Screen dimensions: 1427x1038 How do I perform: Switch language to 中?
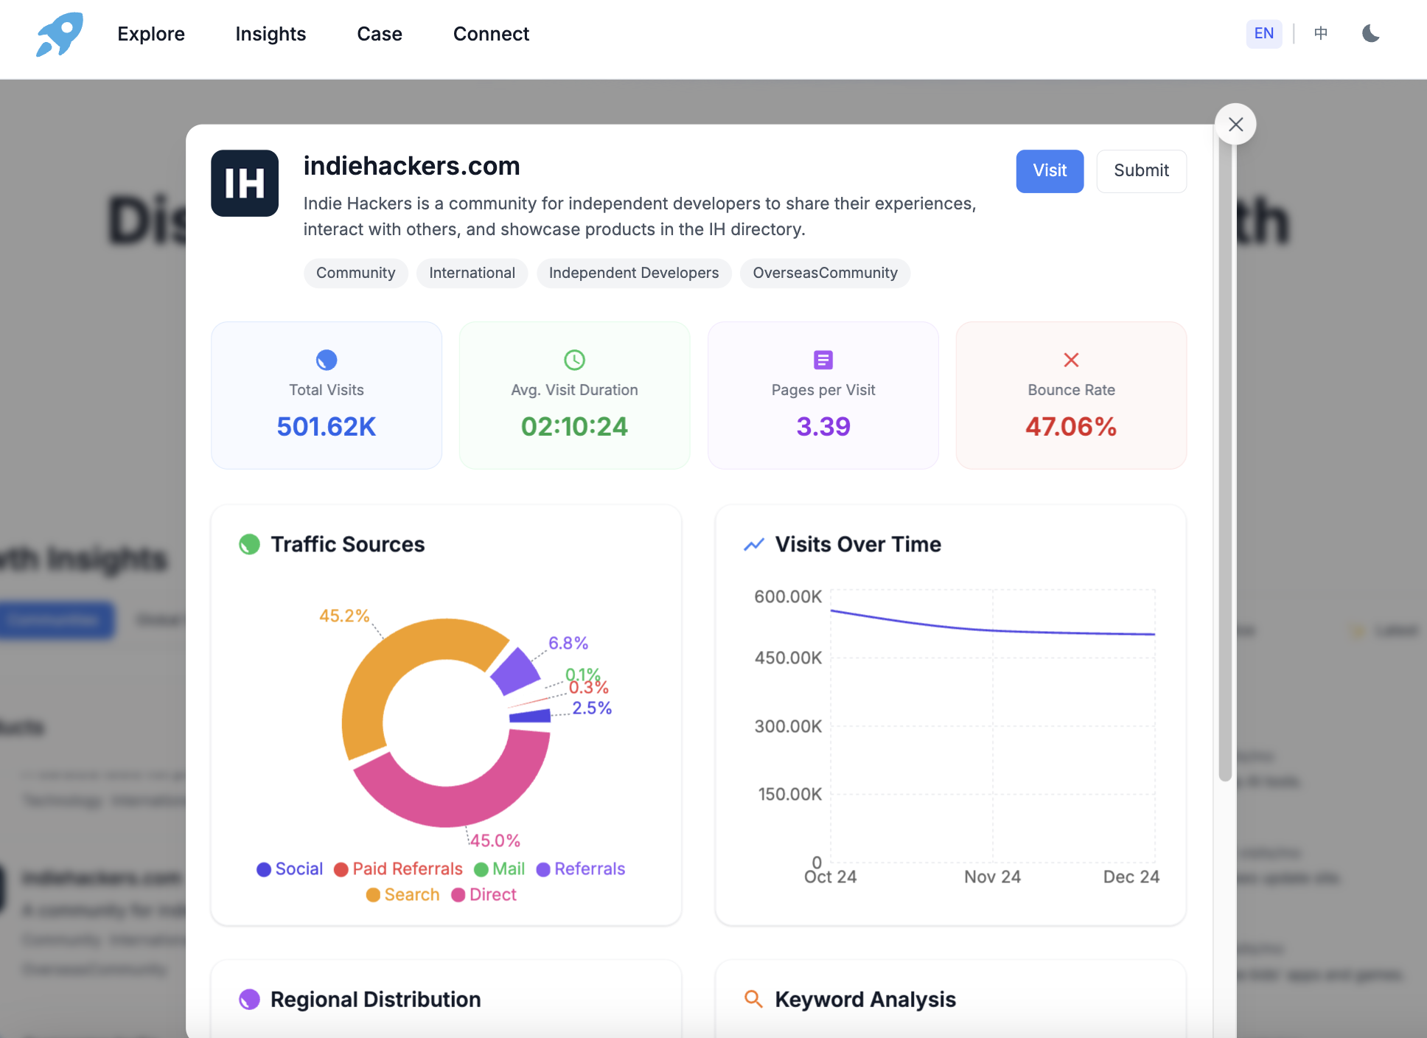pyautogui.click(x=1320, y=34)
